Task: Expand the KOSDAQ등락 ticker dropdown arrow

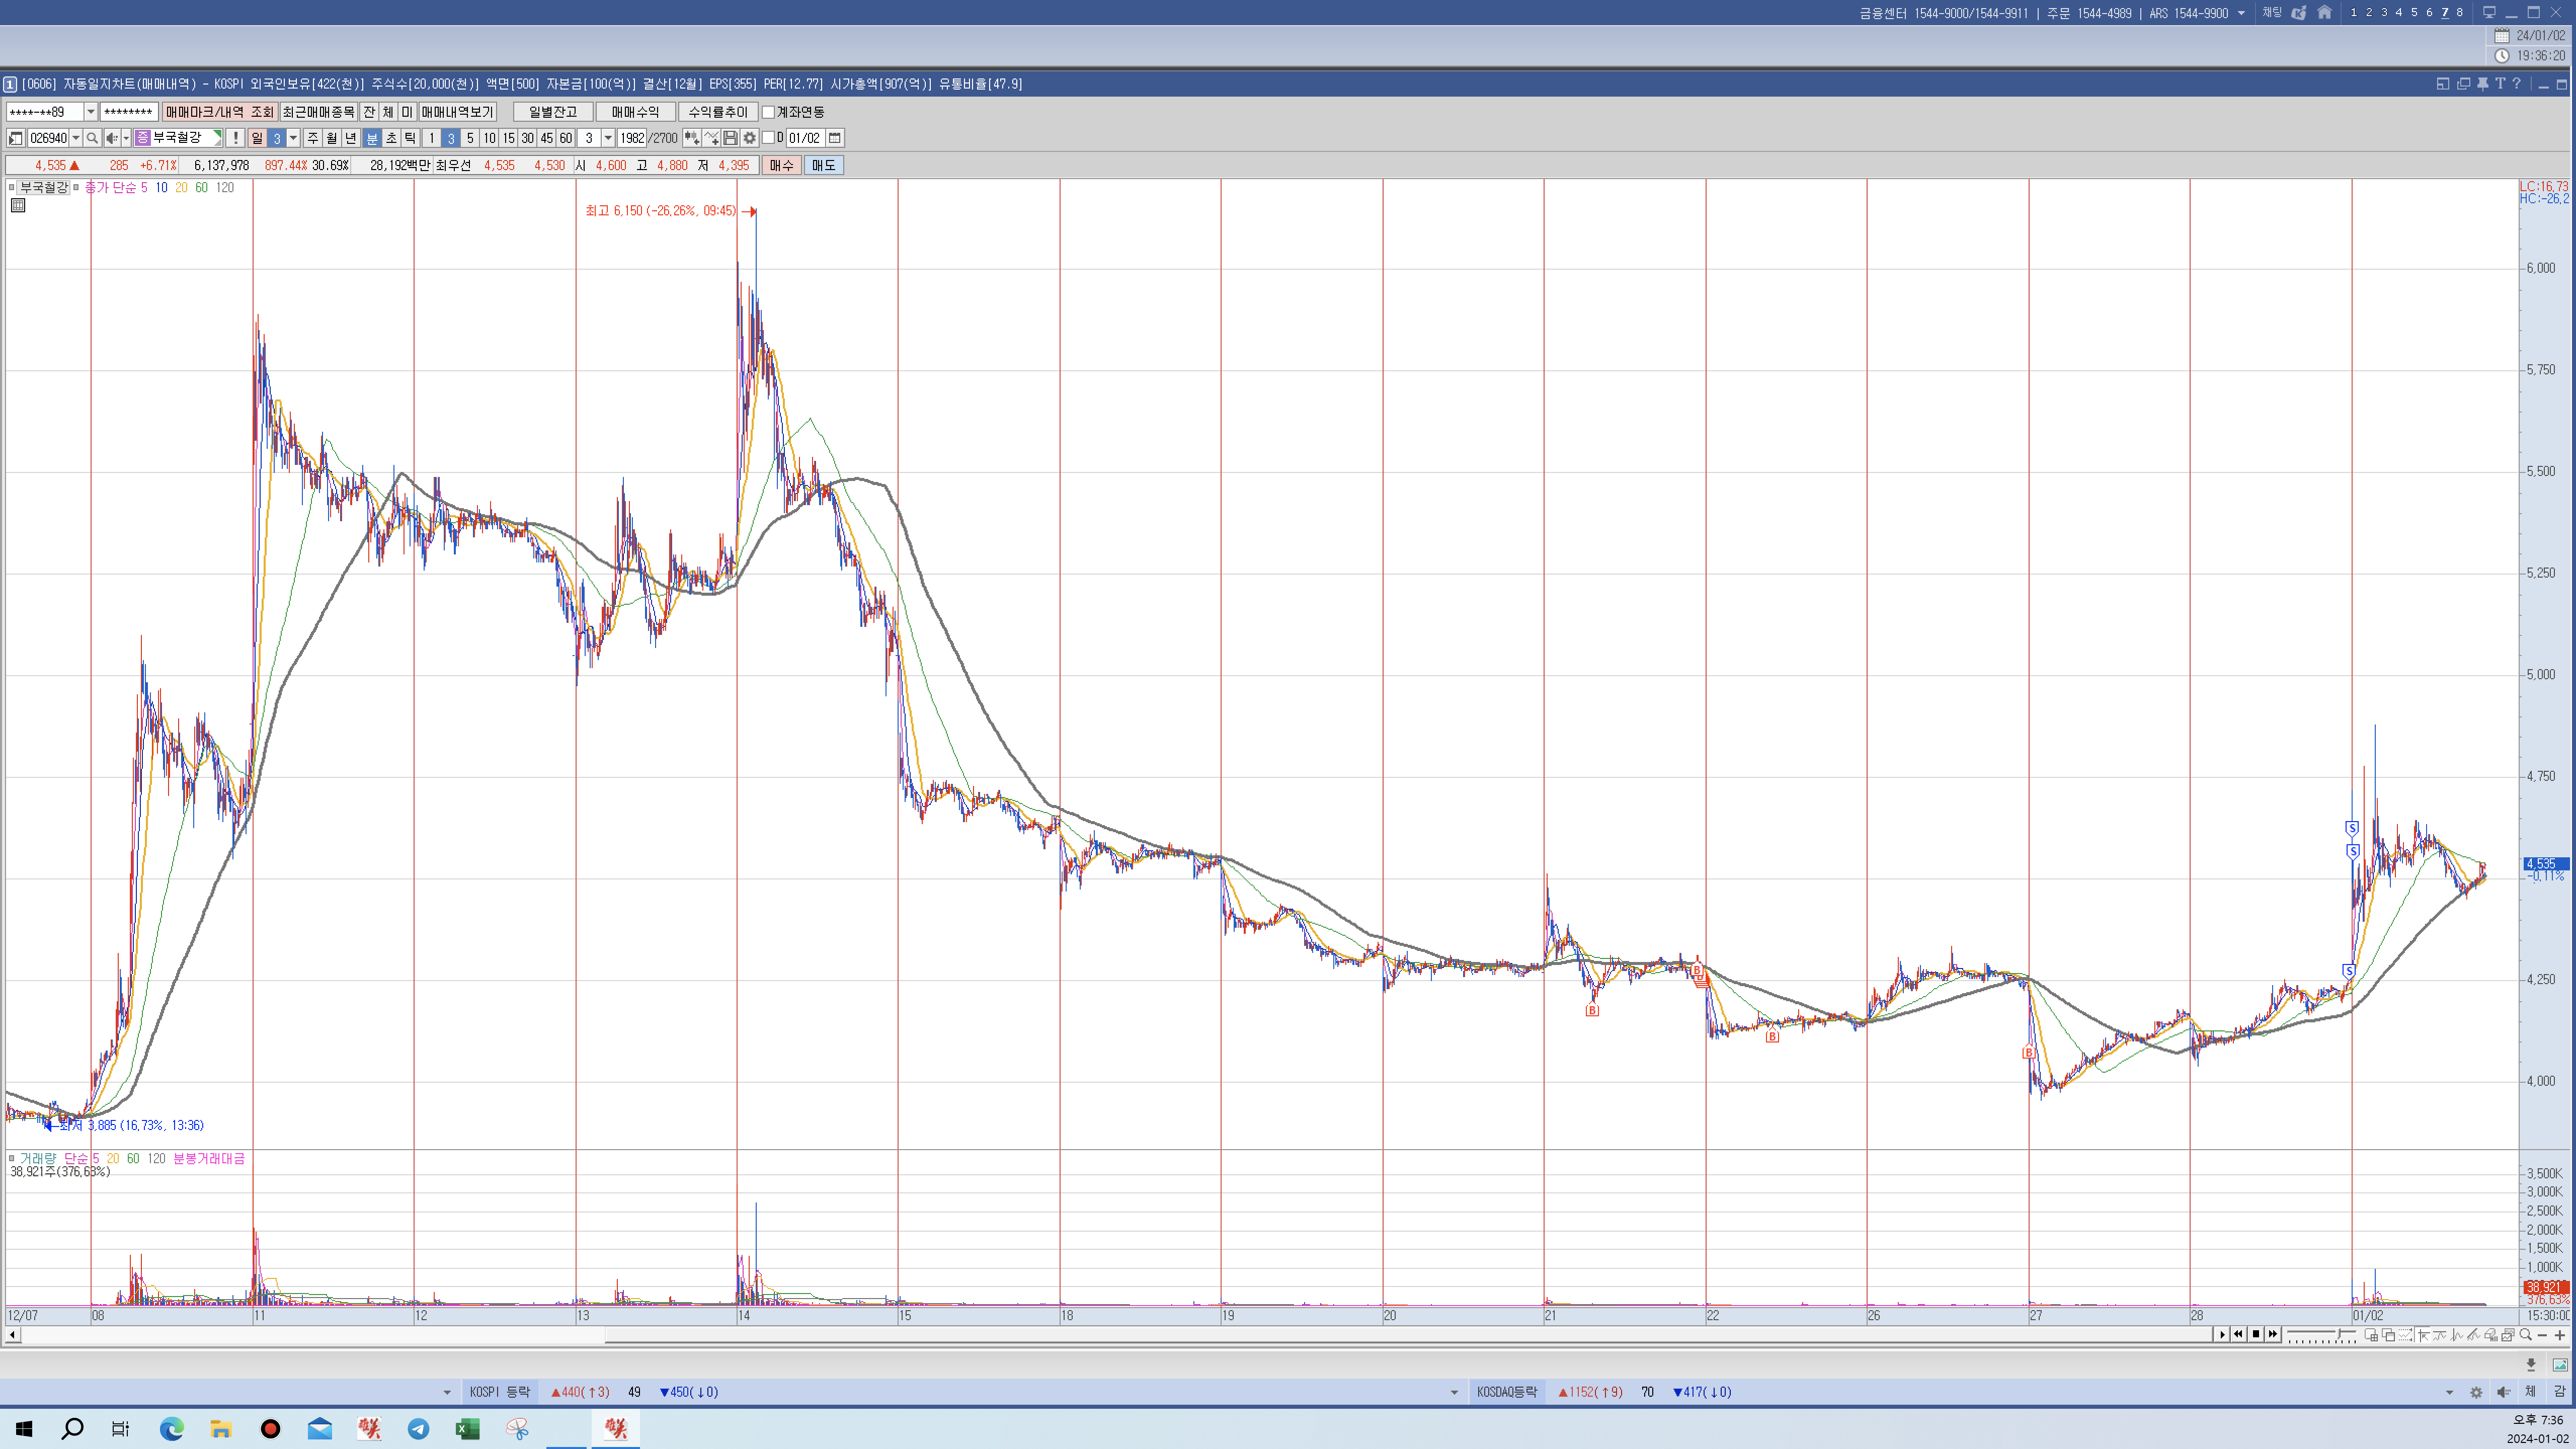Action: (x=1454, y=1392)
